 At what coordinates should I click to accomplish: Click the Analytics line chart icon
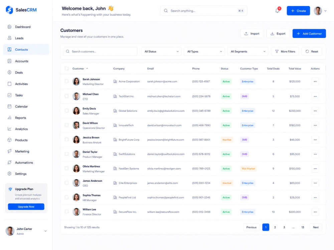[x=9, y=129]
